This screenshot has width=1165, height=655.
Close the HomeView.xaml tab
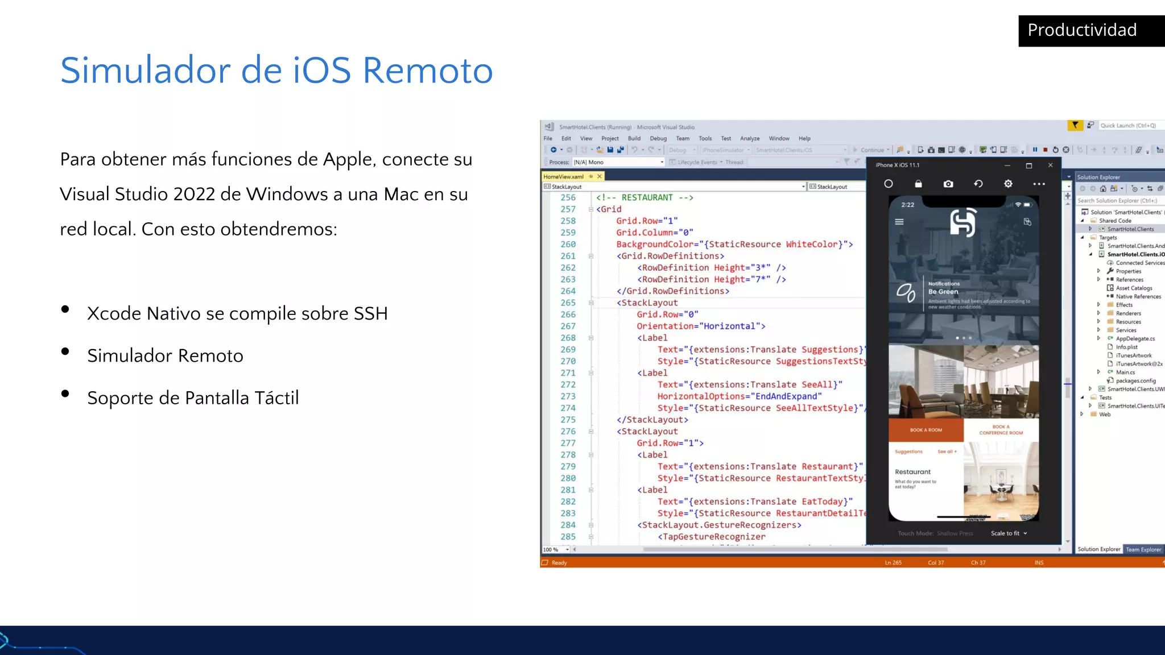coord(600,177)
